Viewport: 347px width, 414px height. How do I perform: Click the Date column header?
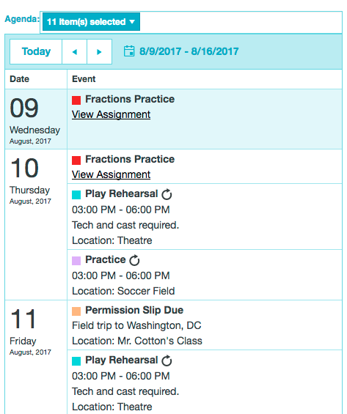(20, 79)
